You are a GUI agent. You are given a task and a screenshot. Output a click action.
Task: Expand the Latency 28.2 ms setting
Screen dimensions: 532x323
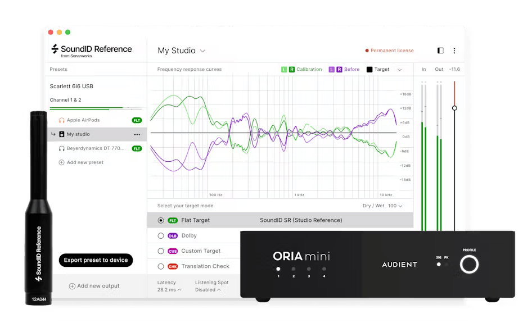coord(169,290)
